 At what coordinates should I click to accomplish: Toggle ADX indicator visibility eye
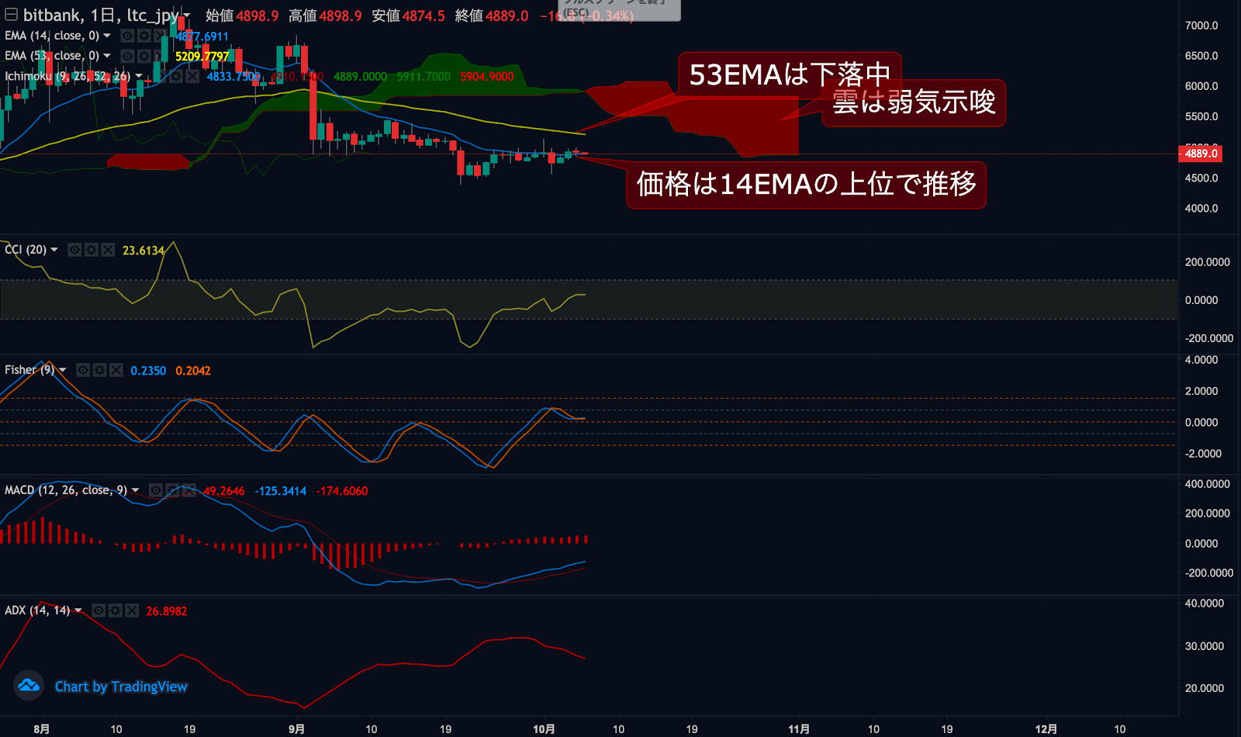click(x=99, y=611)
